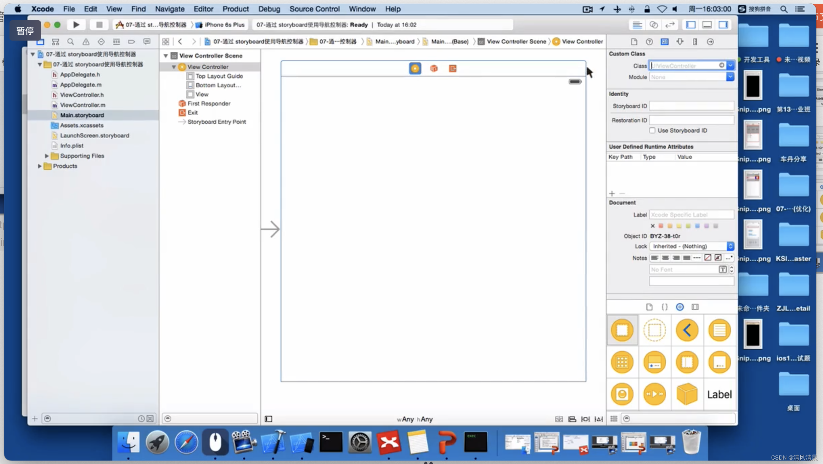Screen dimensions: 823x464
Task: Click the Storyboard Entry Point label
Action: pyautogui.click(x=217, y=121)
